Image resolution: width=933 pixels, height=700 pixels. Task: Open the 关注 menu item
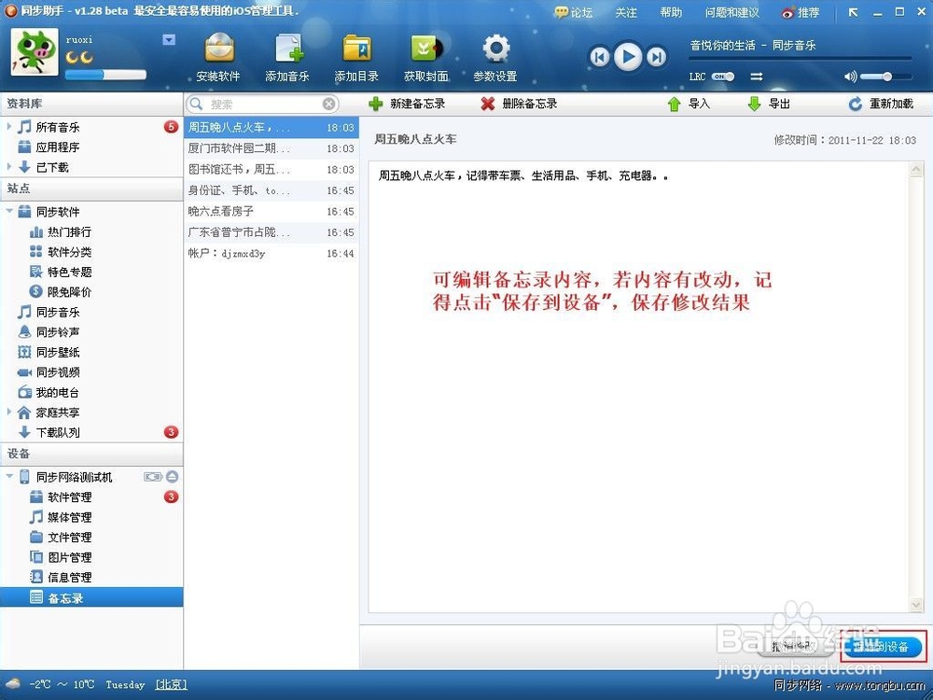[626, 12]
